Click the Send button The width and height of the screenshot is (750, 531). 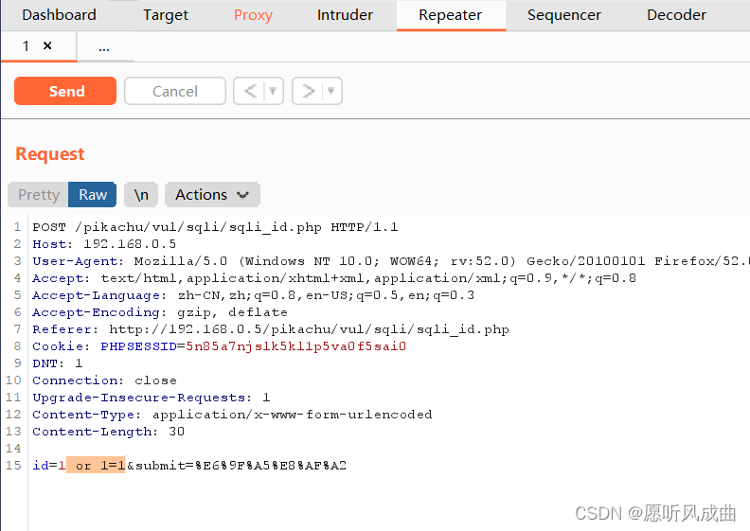[x=65, y=91]
